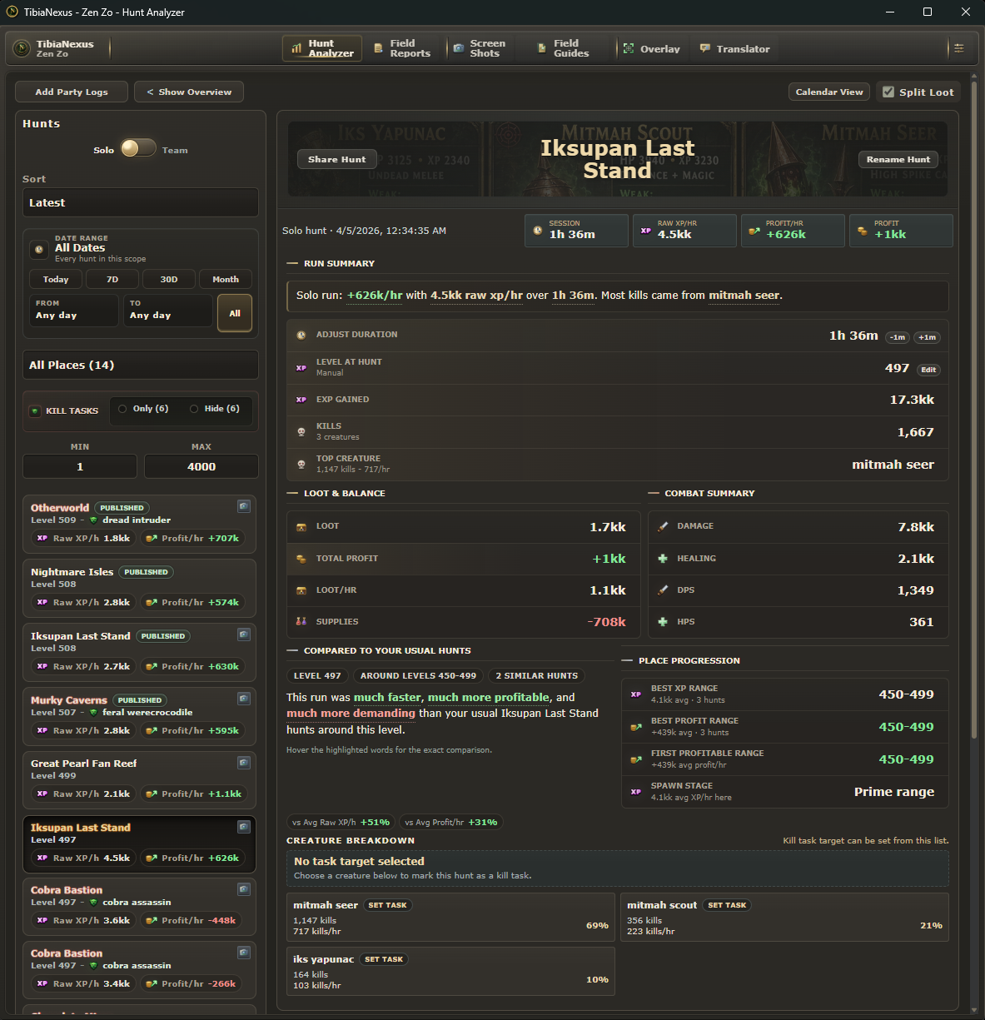Image resolution: width=985 pixels, height=1020 pixels.
Task: Open the Translator tab
Action: 735,48
